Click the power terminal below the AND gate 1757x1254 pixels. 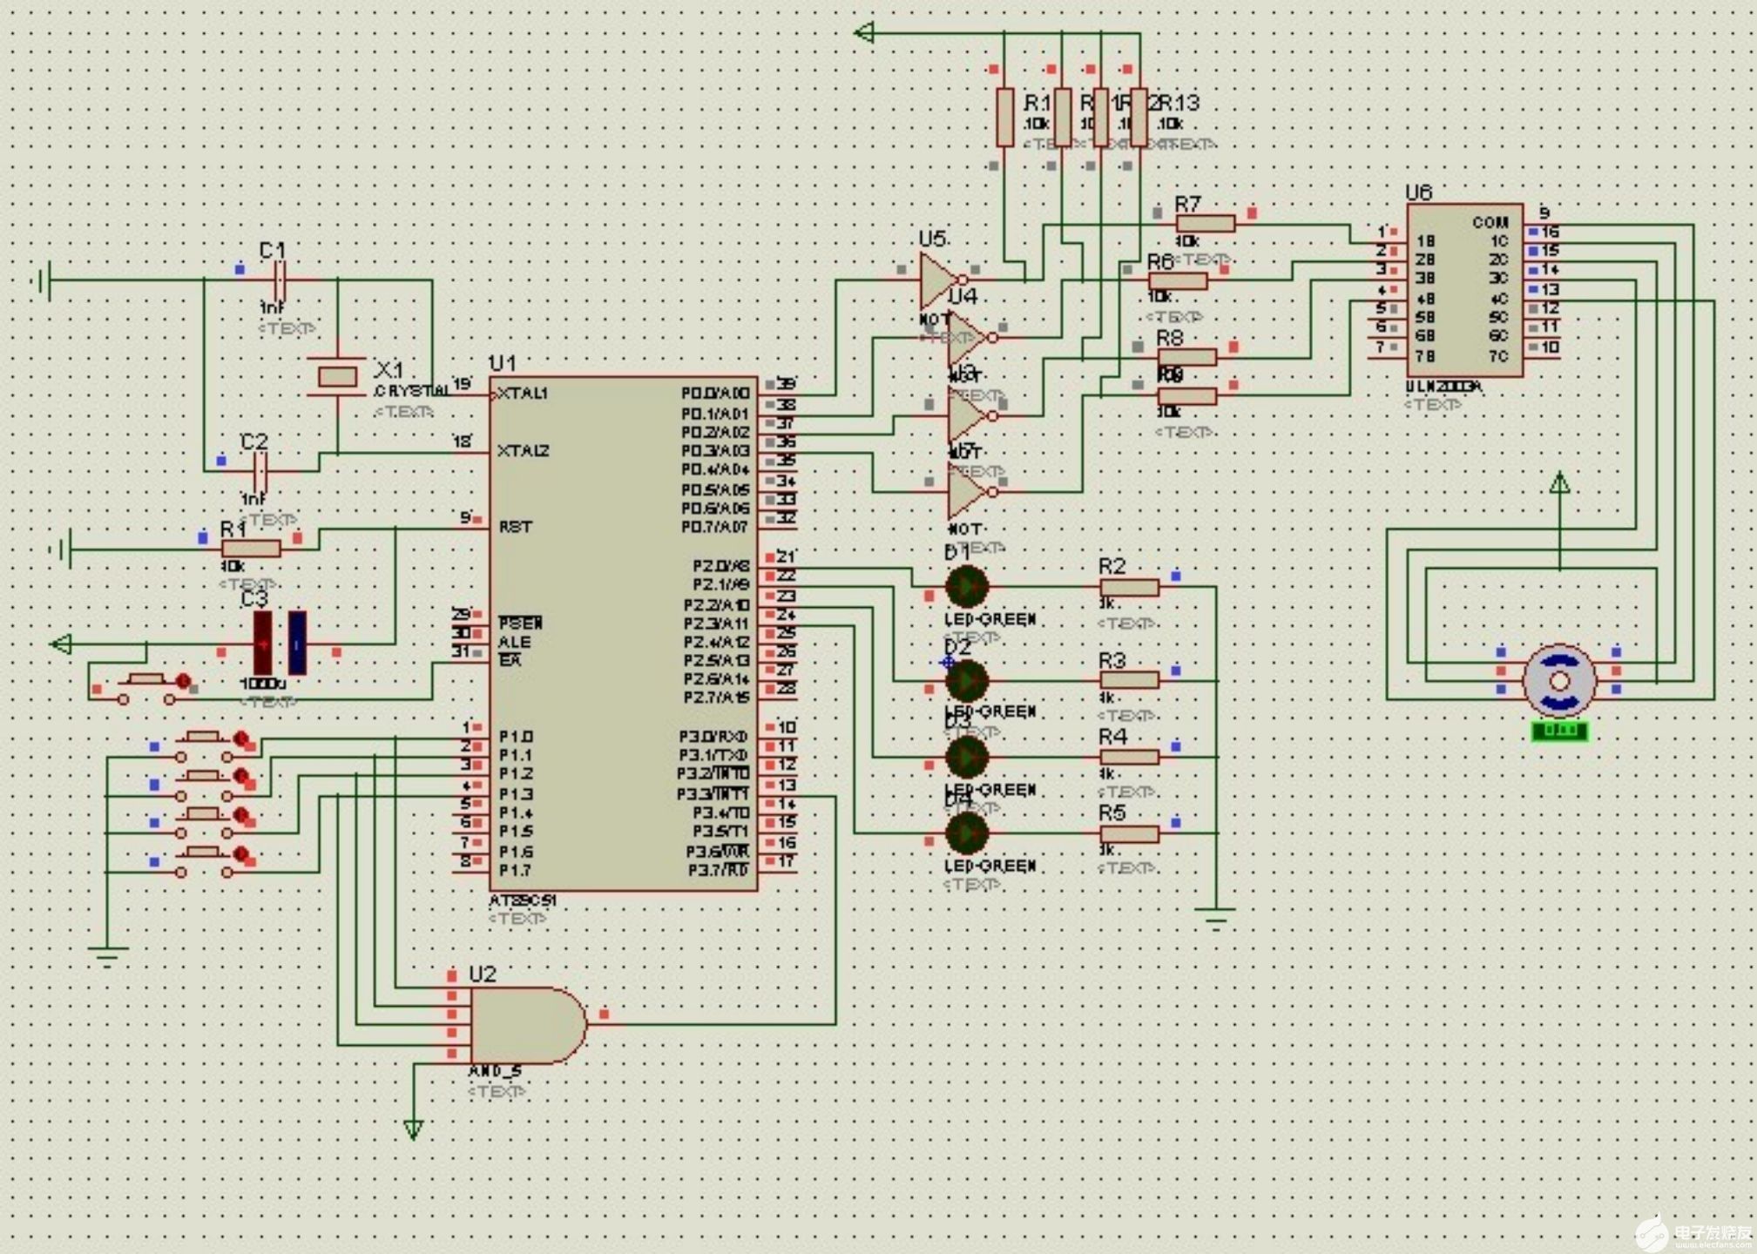coord(414,1129)
